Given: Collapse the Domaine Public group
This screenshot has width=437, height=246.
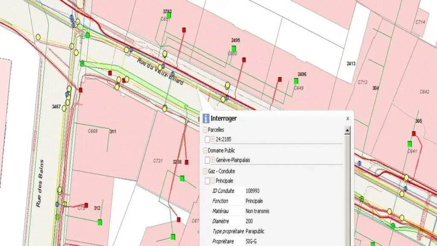Looking at the screenshot, I should tap(205, 151).
